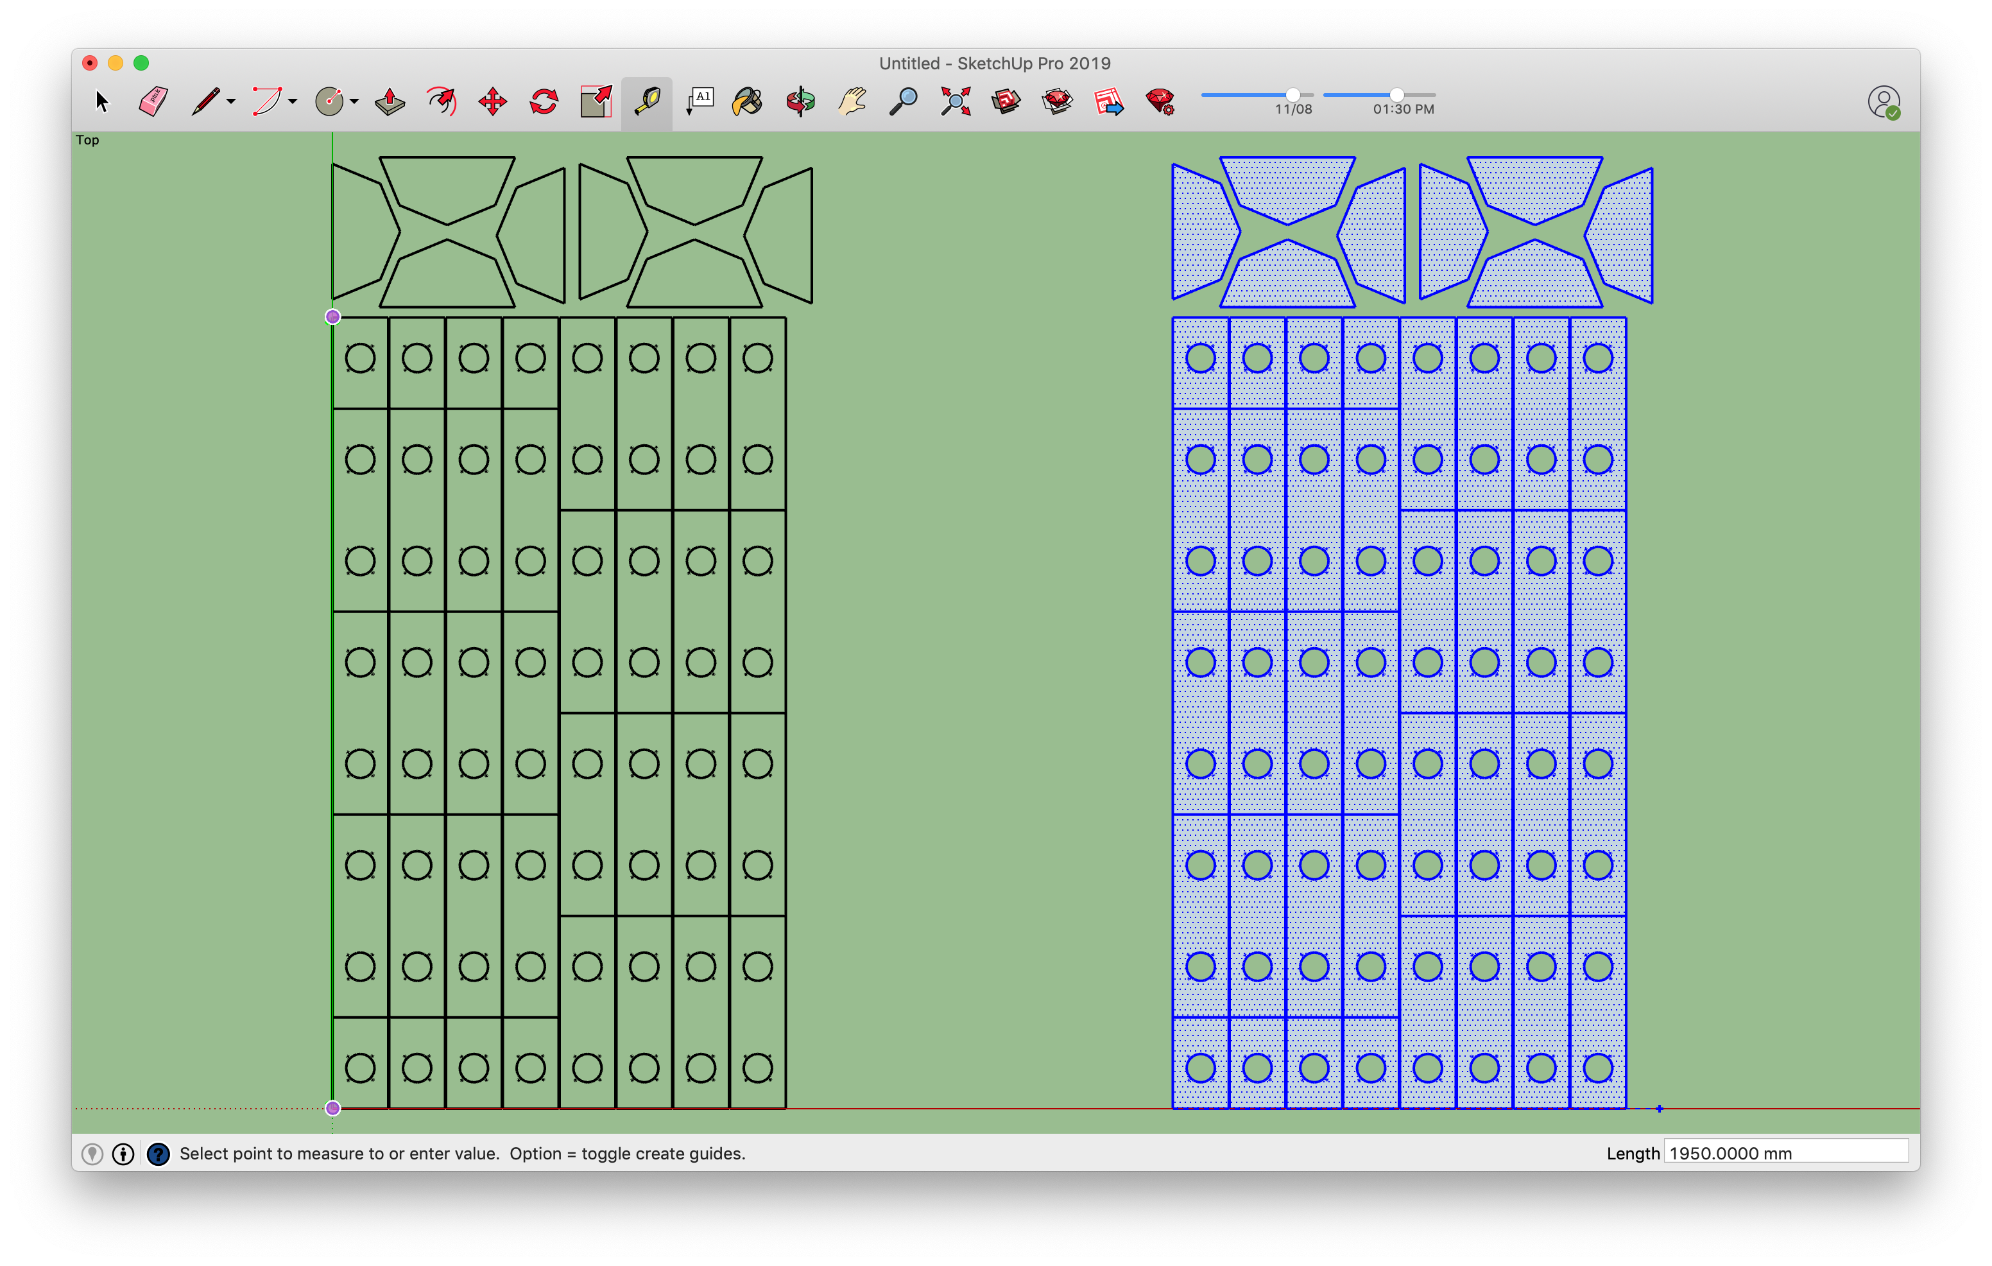Open the Extension Manager ruby icon
The height and width of the screenshot is (1266, 1992).
coord(1161,102)
